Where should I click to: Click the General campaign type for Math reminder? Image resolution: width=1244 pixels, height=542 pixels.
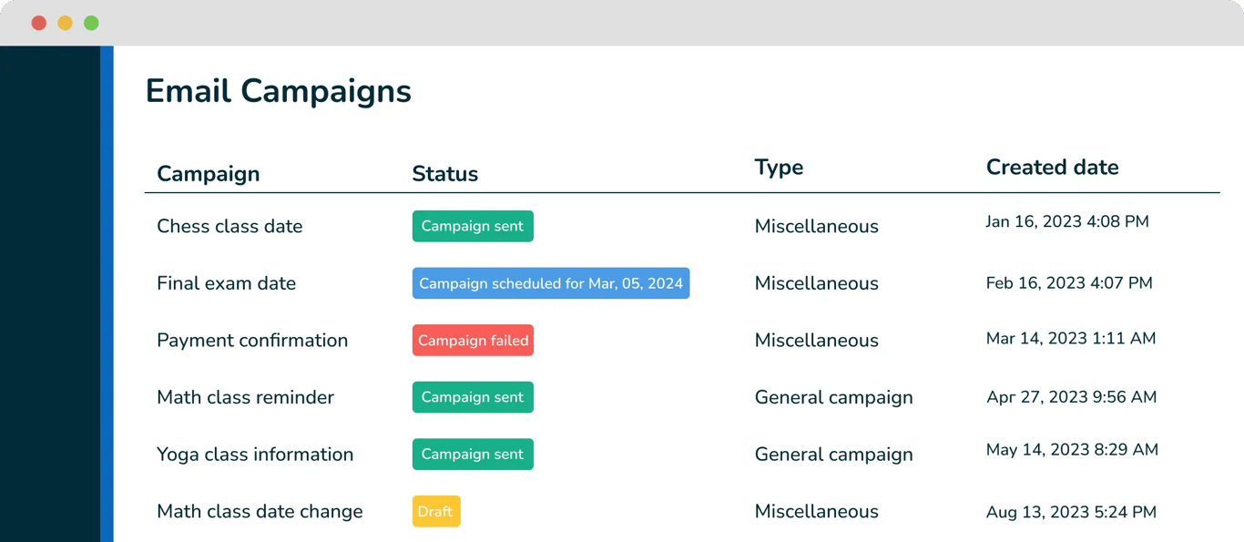[x=833, y=397]
